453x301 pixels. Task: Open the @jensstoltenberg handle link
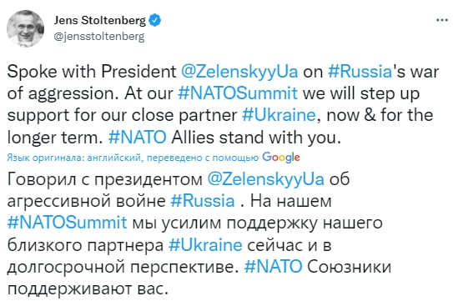tap(99, 37)
